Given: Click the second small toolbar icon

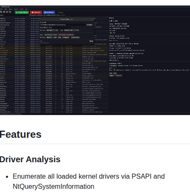Looking at the screenshot, I should tap(4, 12).
